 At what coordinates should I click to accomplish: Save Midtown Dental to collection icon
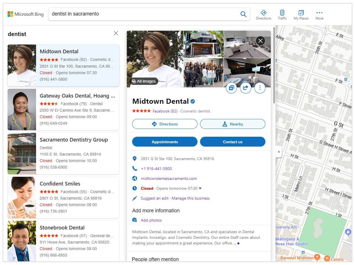[231, 88]
